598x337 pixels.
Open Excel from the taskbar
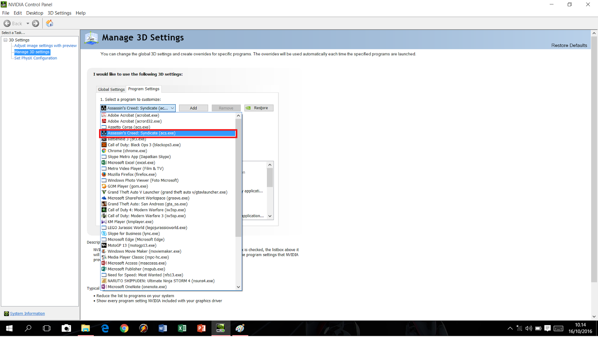[x=182, y=328]
